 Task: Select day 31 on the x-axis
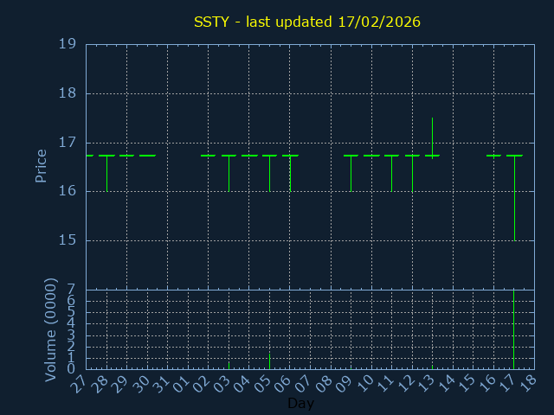tap(160, 383)
